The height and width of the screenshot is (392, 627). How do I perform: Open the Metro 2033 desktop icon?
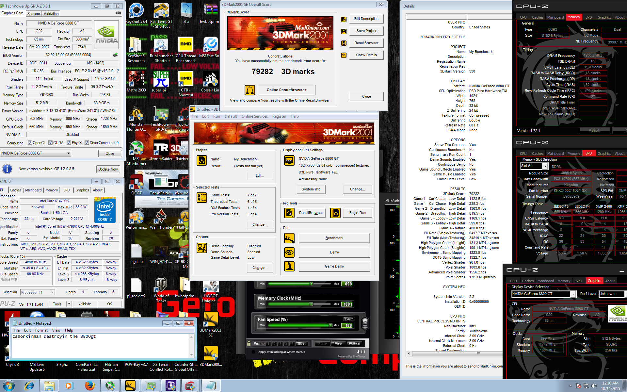click(x=136, y=82)
